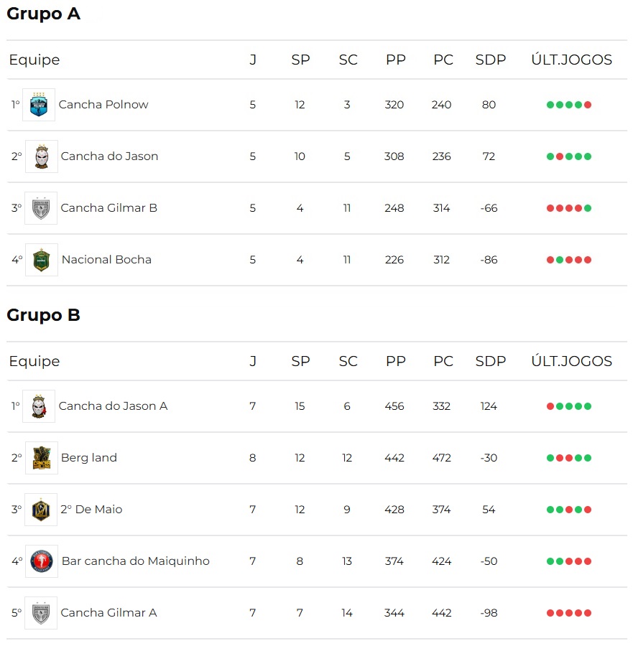
Task: Open the Berg land team name
Action: tap(88, 458)
